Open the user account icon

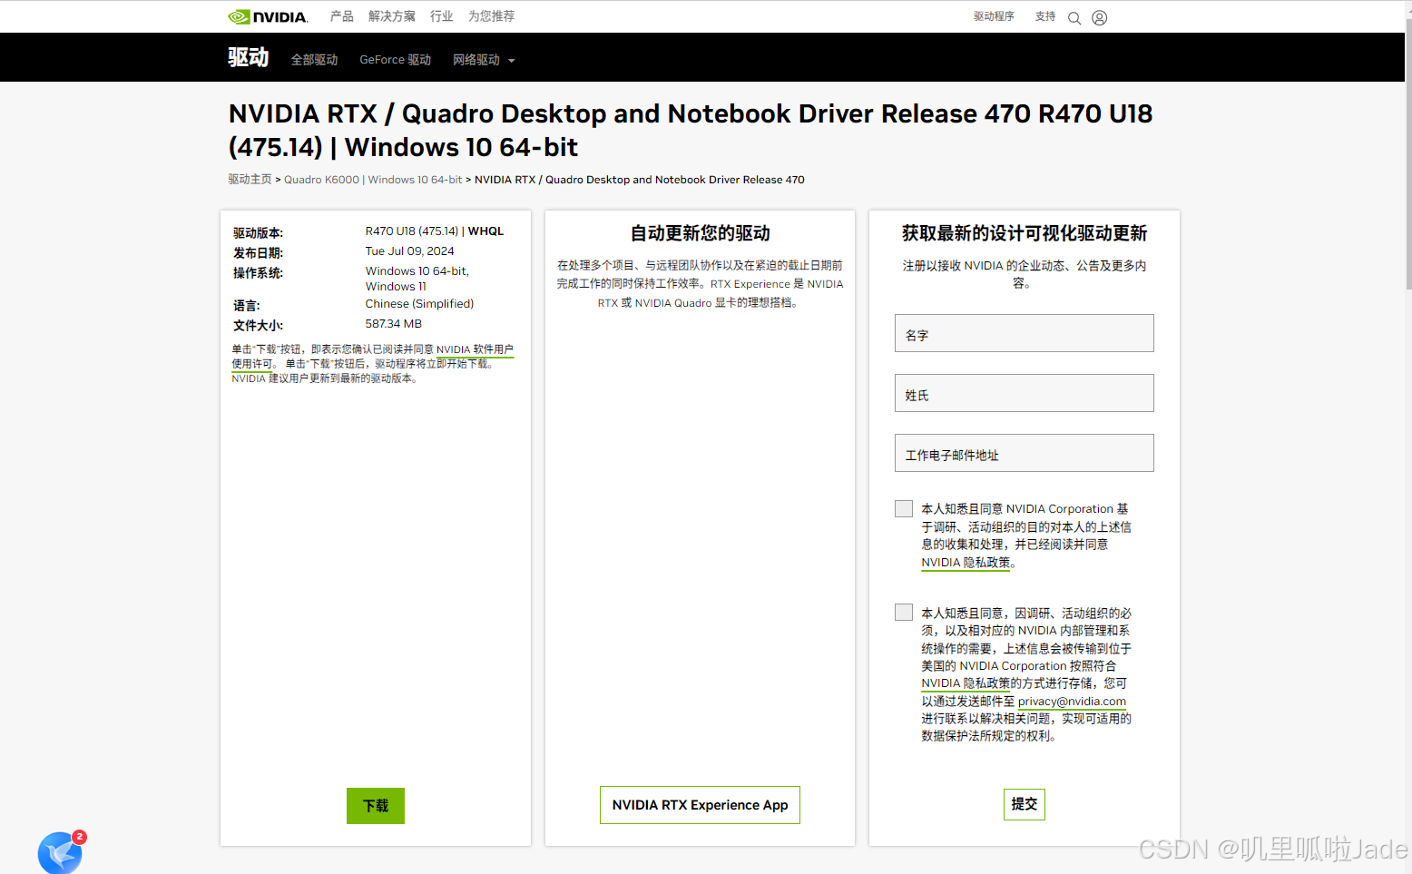(1099, 18)
